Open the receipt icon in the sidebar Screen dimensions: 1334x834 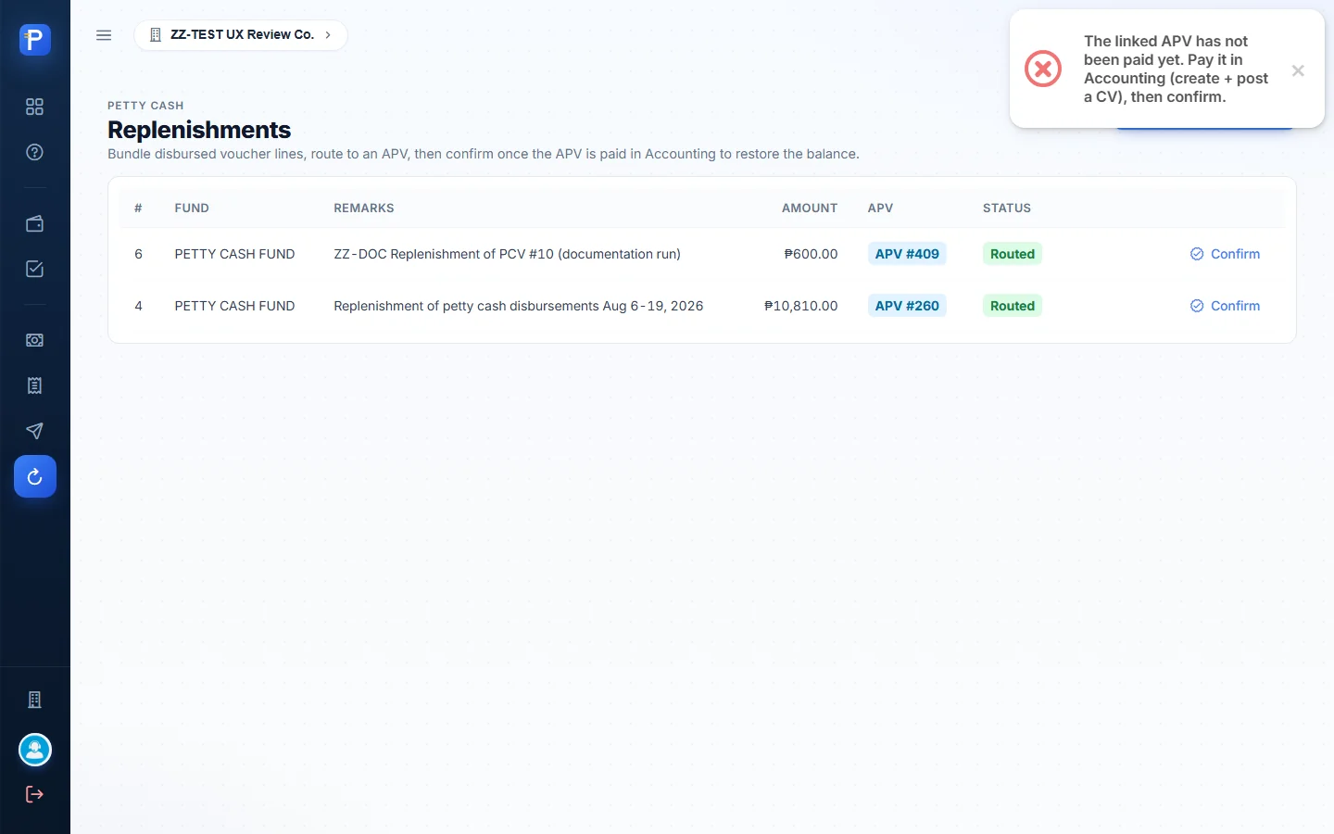(x=35, y=385)
